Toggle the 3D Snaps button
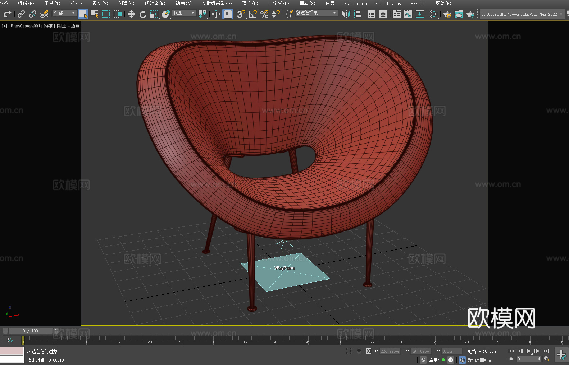Image resolution: width=569 pixels, height=365 pixels. (241, 14)
